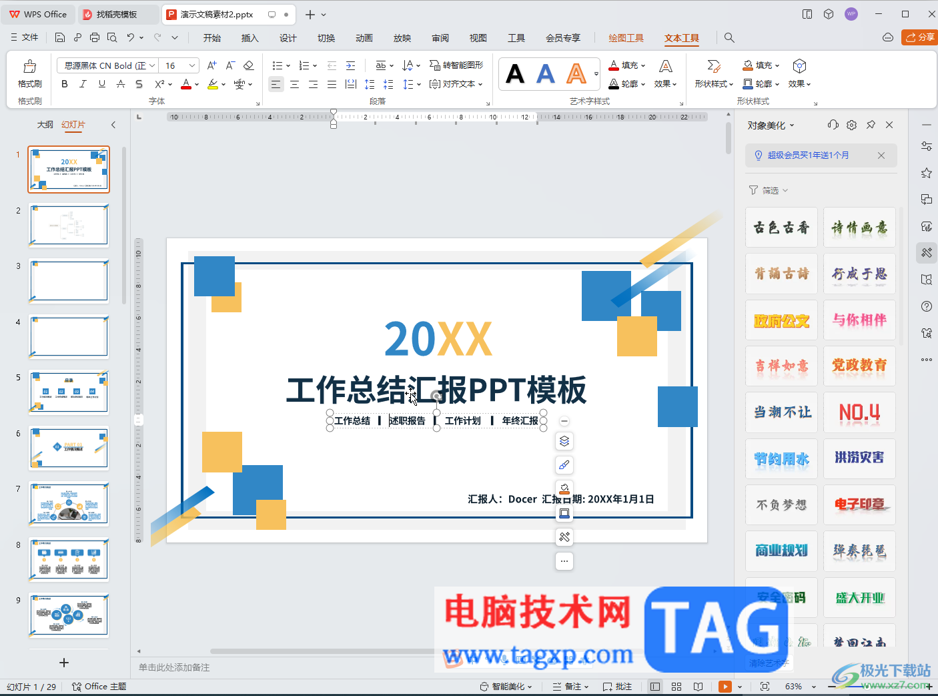Click shape effects cube icon
Screen dimensions: 938x696
tap(799, 66)
